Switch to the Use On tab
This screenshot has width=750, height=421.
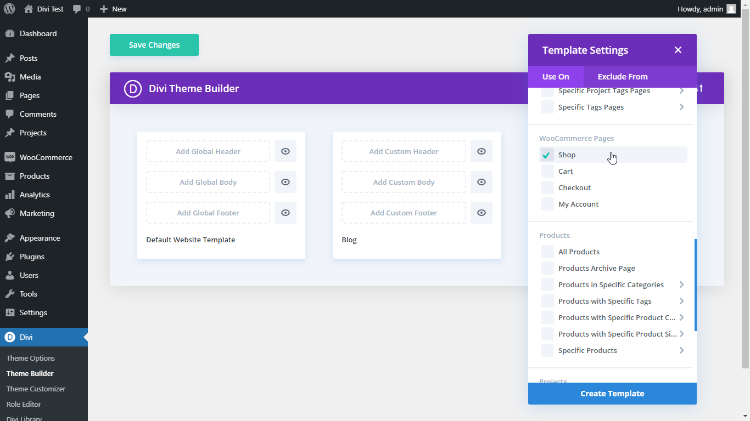(x=556, y=77)
